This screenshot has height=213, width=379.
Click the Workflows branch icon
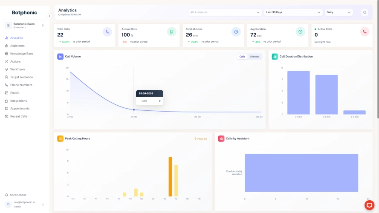click(x=6, y=69)
